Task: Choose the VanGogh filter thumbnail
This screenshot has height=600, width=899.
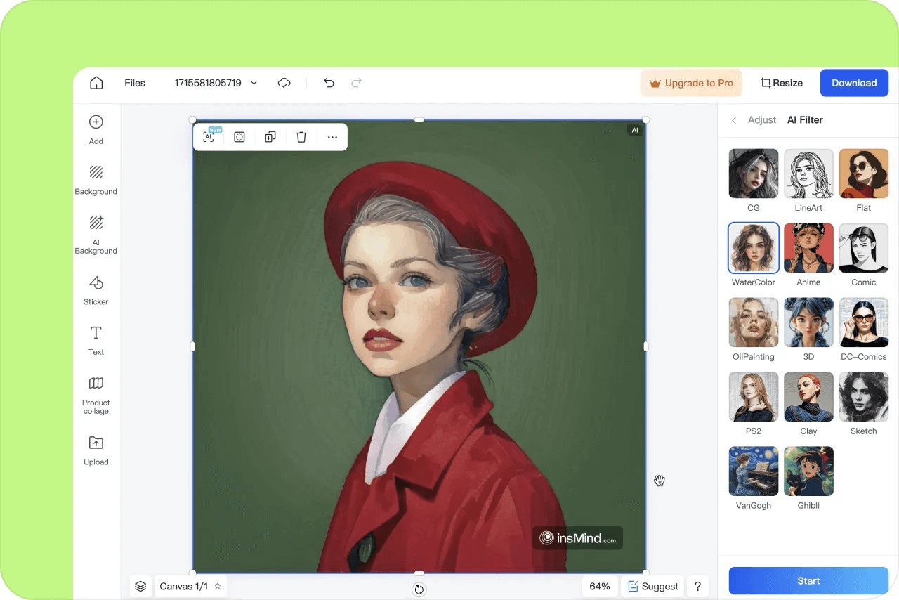Action: click(753, 471)
